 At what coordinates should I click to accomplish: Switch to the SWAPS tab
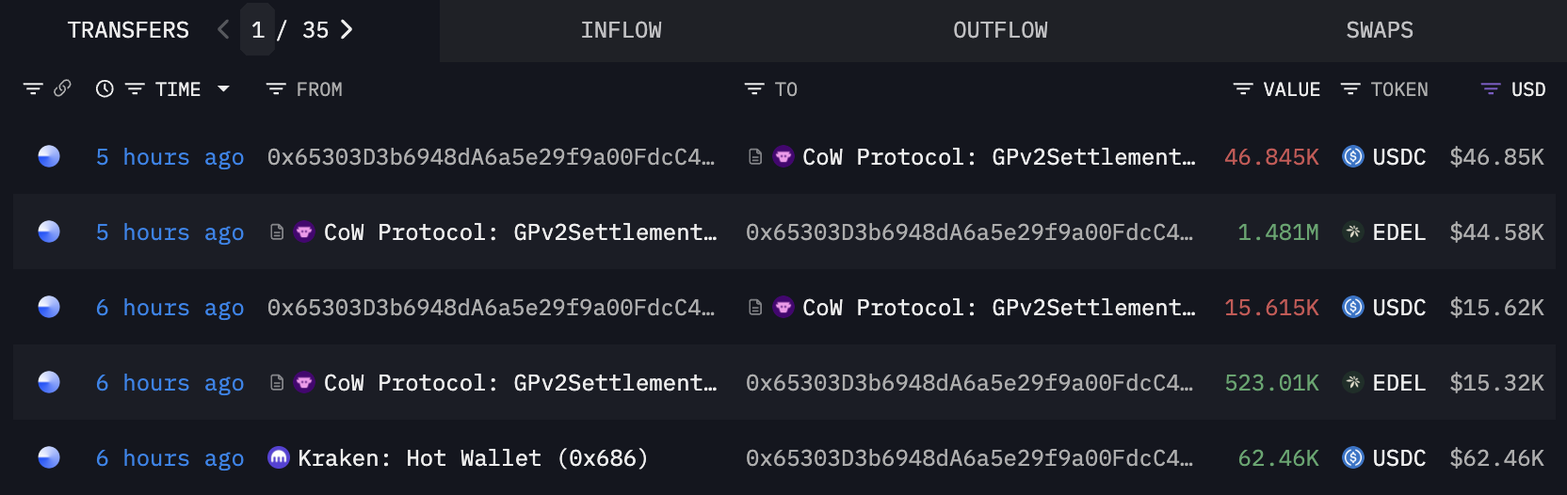(1379, 31)
